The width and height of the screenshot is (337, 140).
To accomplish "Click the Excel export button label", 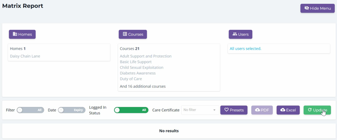I will 291,110.
